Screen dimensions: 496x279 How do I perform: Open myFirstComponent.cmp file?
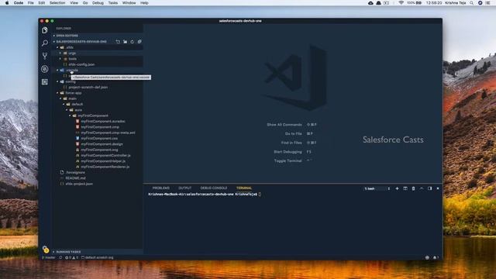(x=100, y=127)
